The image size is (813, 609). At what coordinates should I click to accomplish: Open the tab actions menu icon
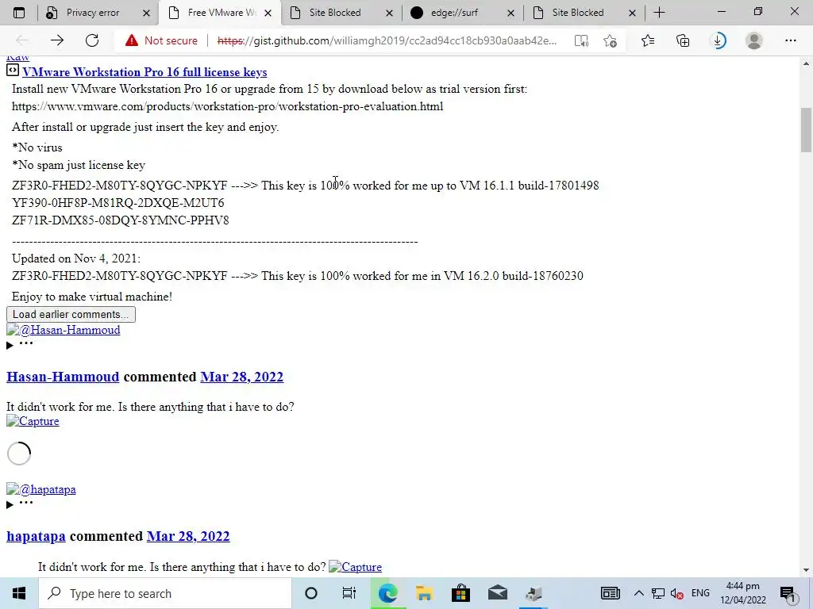pyautogui.click(x=19, y=13)
